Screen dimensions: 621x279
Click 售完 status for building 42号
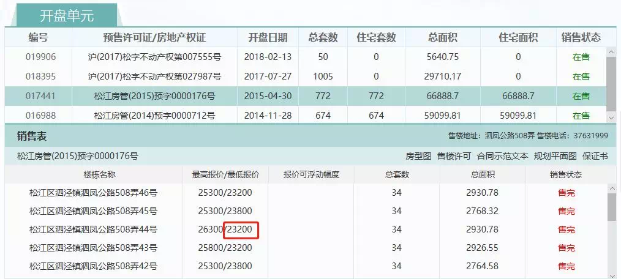click(x=566, y=266)
